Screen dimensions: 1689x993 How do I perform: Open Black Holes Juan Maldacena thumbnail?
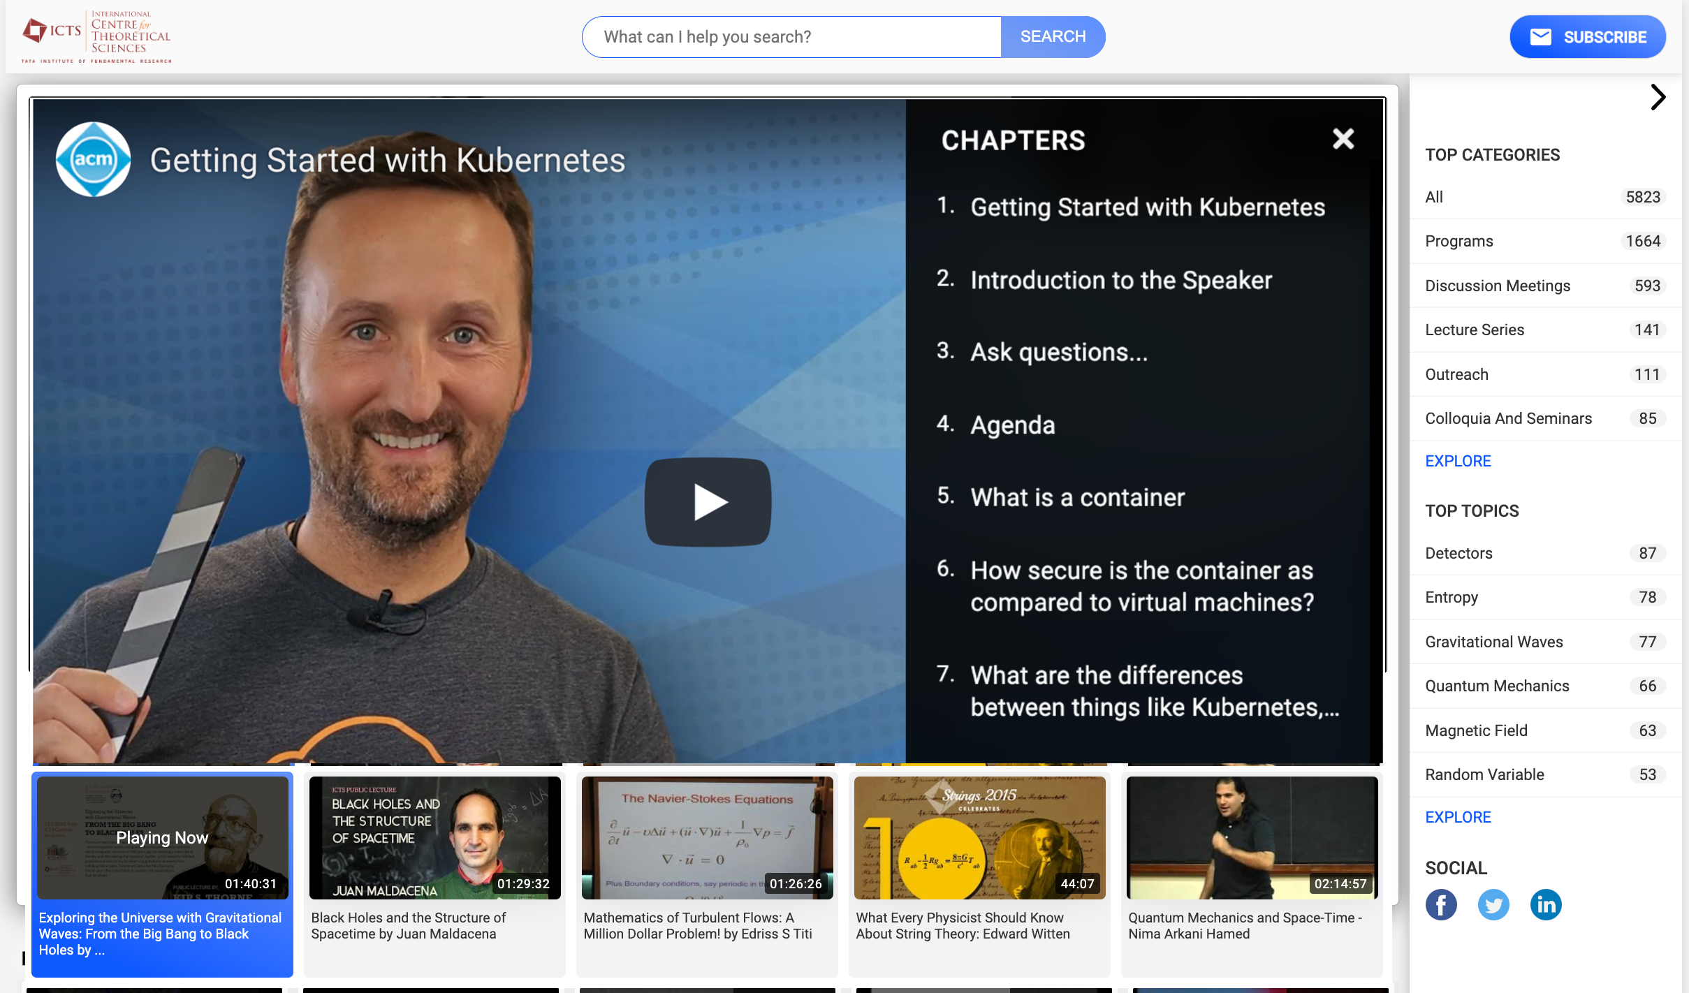434,837
